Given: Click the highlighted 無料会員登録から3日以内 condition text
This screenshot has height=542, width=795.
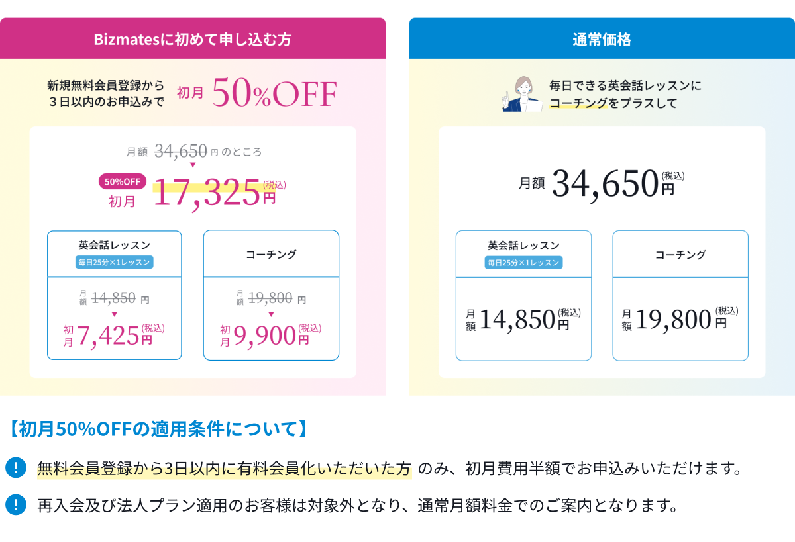Looking at the screenshot, I should pyautogui.click(x=224, y=469).
